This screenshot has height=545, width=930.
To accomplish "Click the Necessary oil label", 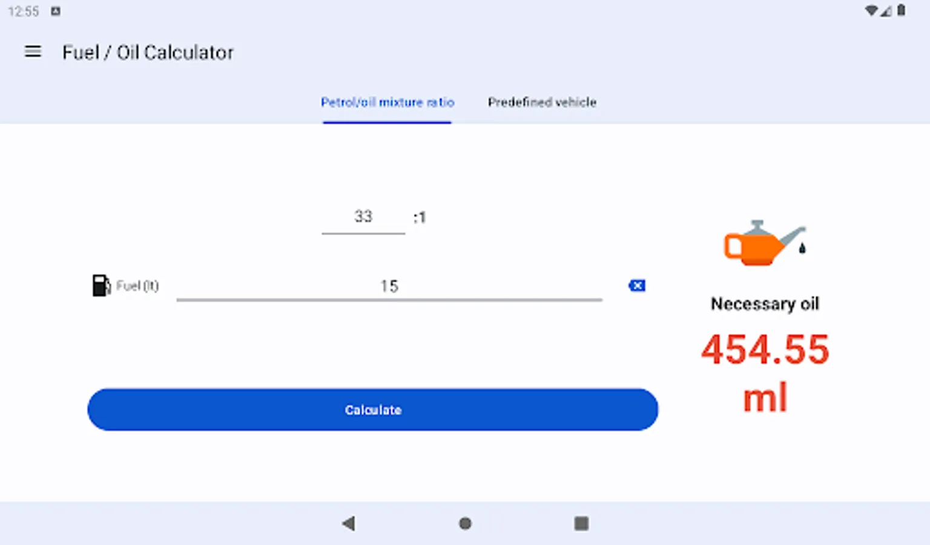I will coord(765,303).
